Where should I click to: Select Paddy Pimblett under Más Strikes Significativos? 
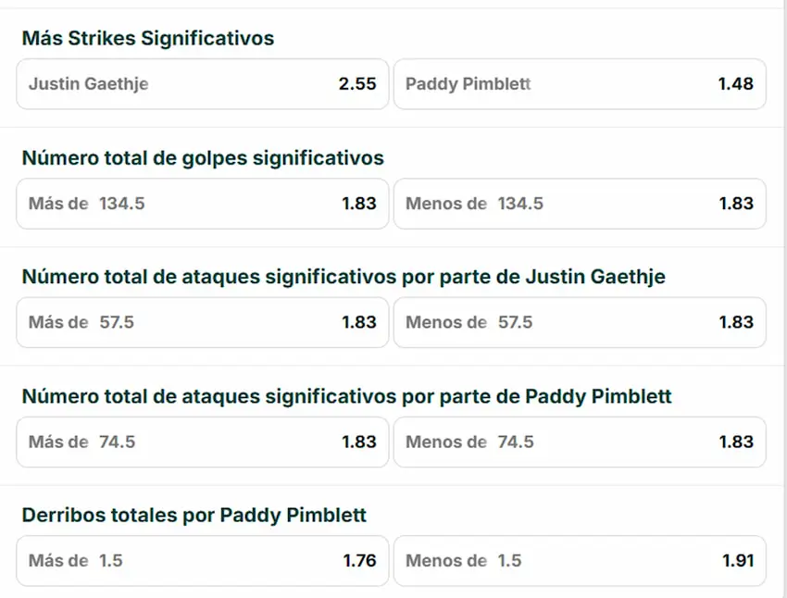pos(580,84)
